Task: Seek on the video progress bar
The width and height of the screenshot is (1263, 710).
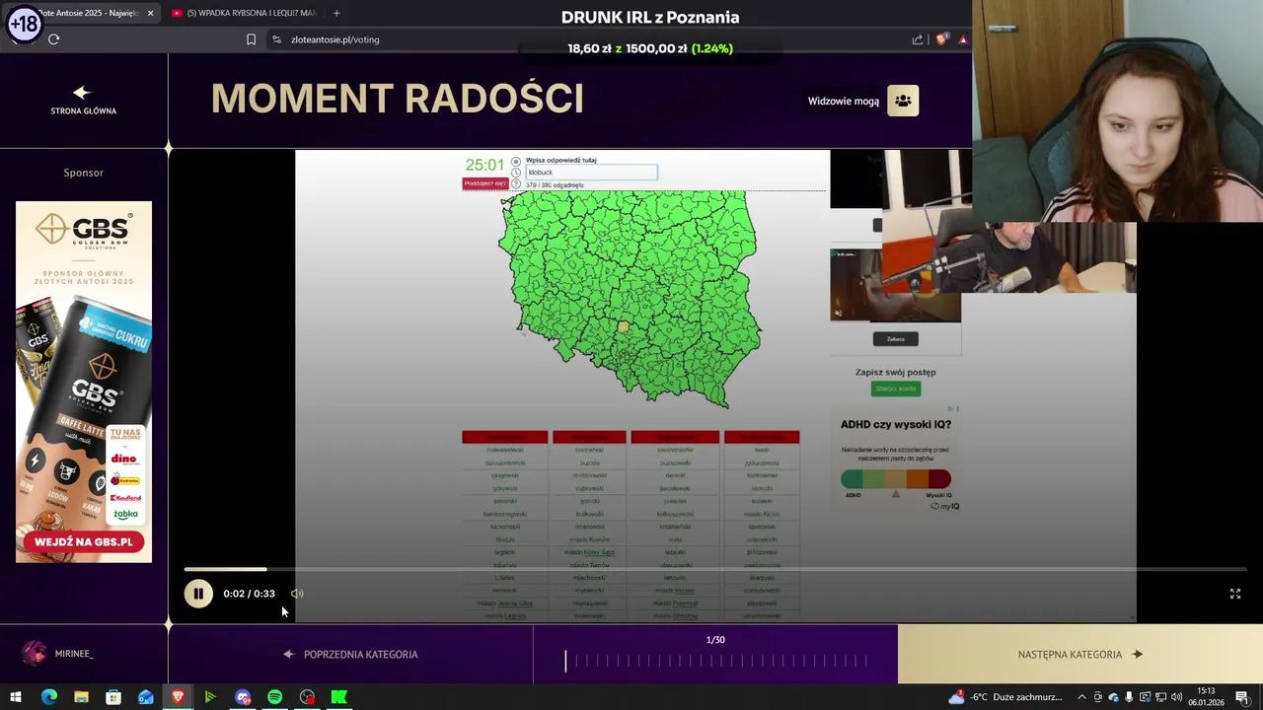Action: click(715, 569)
